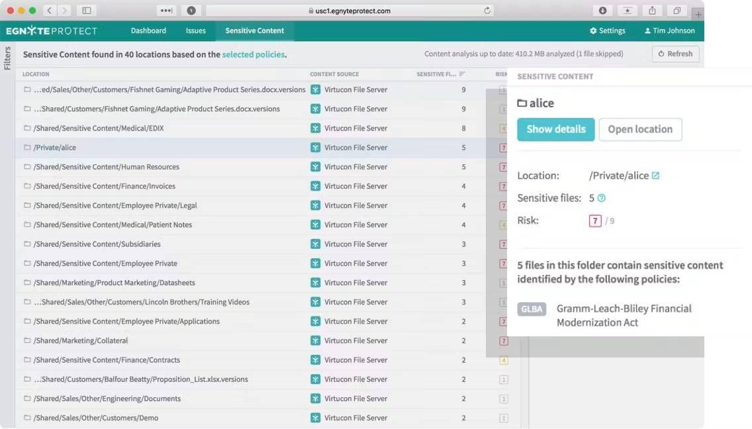This screenshot has height=429, width=752.
Task: Go back with the browser back arrow
Action: tap(50, 10)
